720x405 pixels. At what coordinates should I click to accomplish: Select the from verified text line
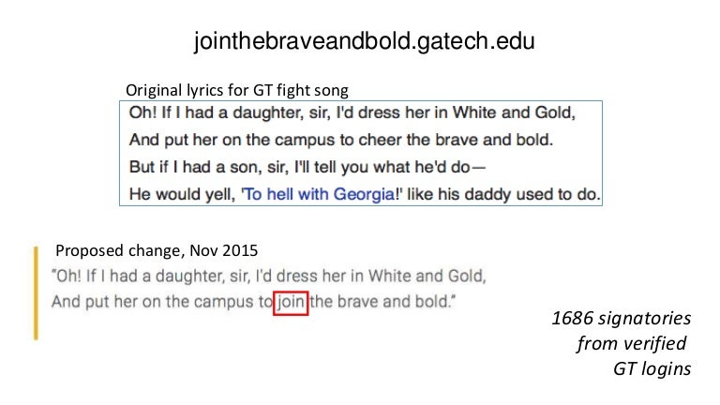(631, 343)
